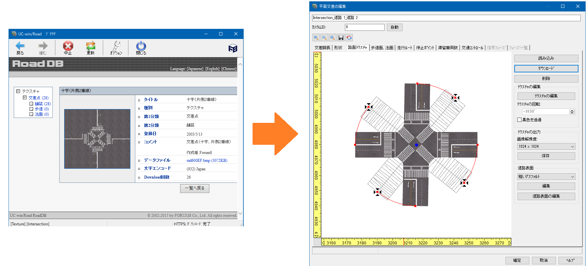Click the ダウンロード button
587x266 pixels.
coord(546,68)
